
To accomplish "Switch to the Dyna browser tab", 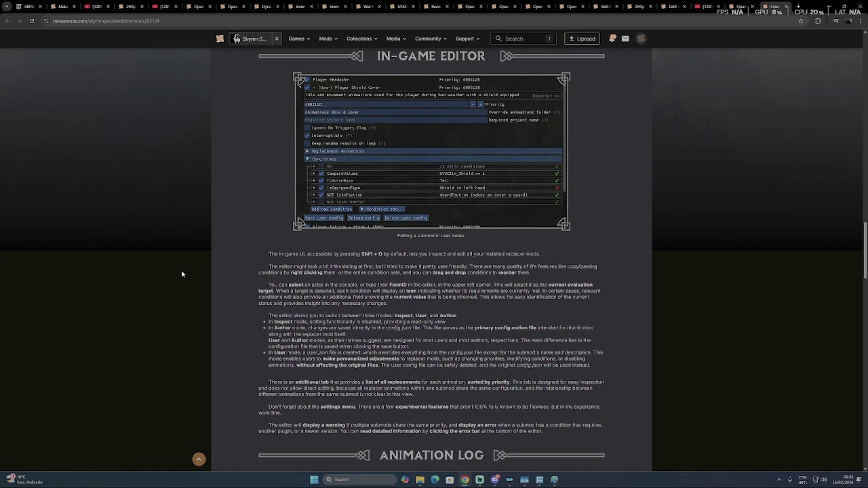I will (266, 7).
